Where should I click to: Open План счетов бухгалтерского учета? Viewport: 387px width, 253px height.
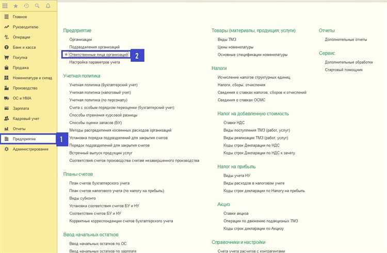pyautogui.click(x=100, y=183)
